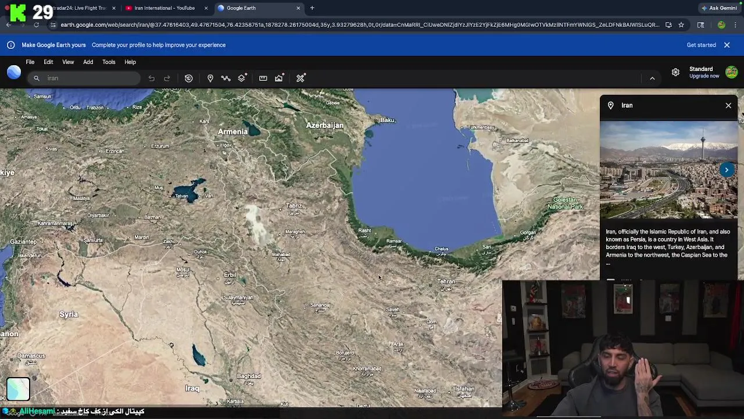The image size is (744, 419).
Task: Show next photo in Iran panel
Action: 727,170
